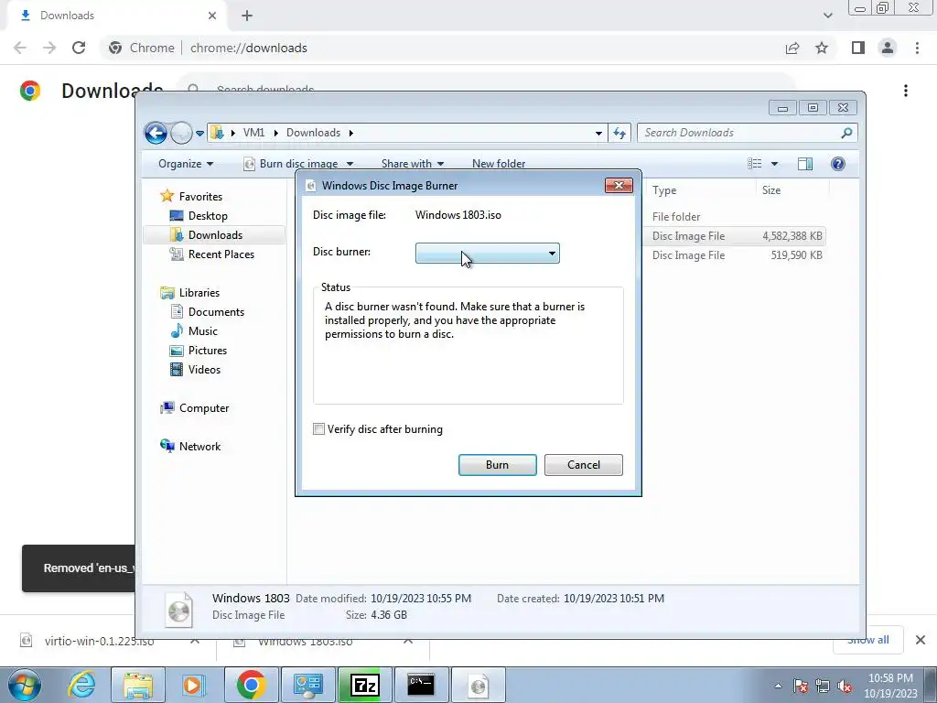Open the Chrome three-dot menu
The width and height of the screenshot is (937, 703).
coord(917,48)
